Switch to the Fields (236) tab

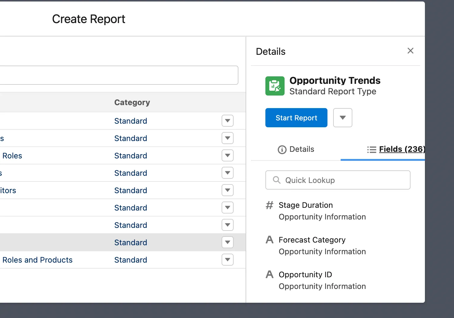pos(396,149)
